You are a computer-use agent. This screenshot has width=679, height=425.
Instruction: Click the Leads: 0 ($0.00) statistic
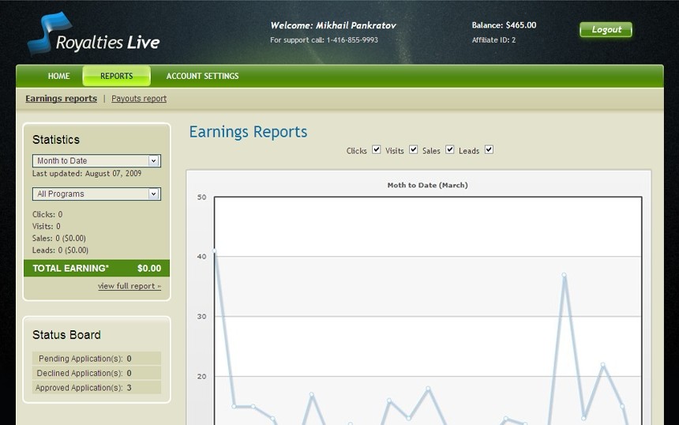[60, 250]
